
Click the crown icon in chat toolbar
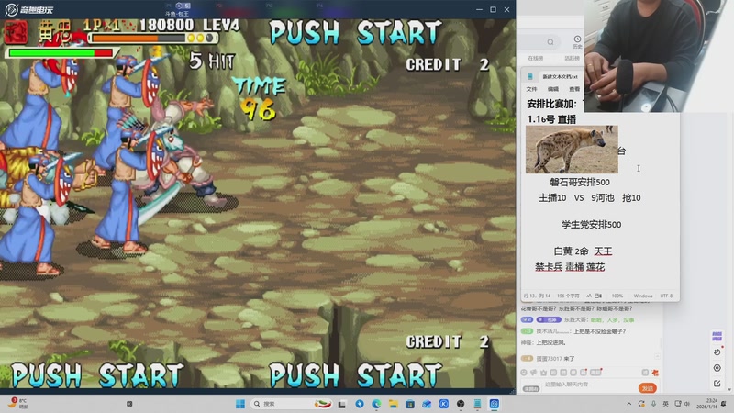pyautogui.click(x=543, y=373)
